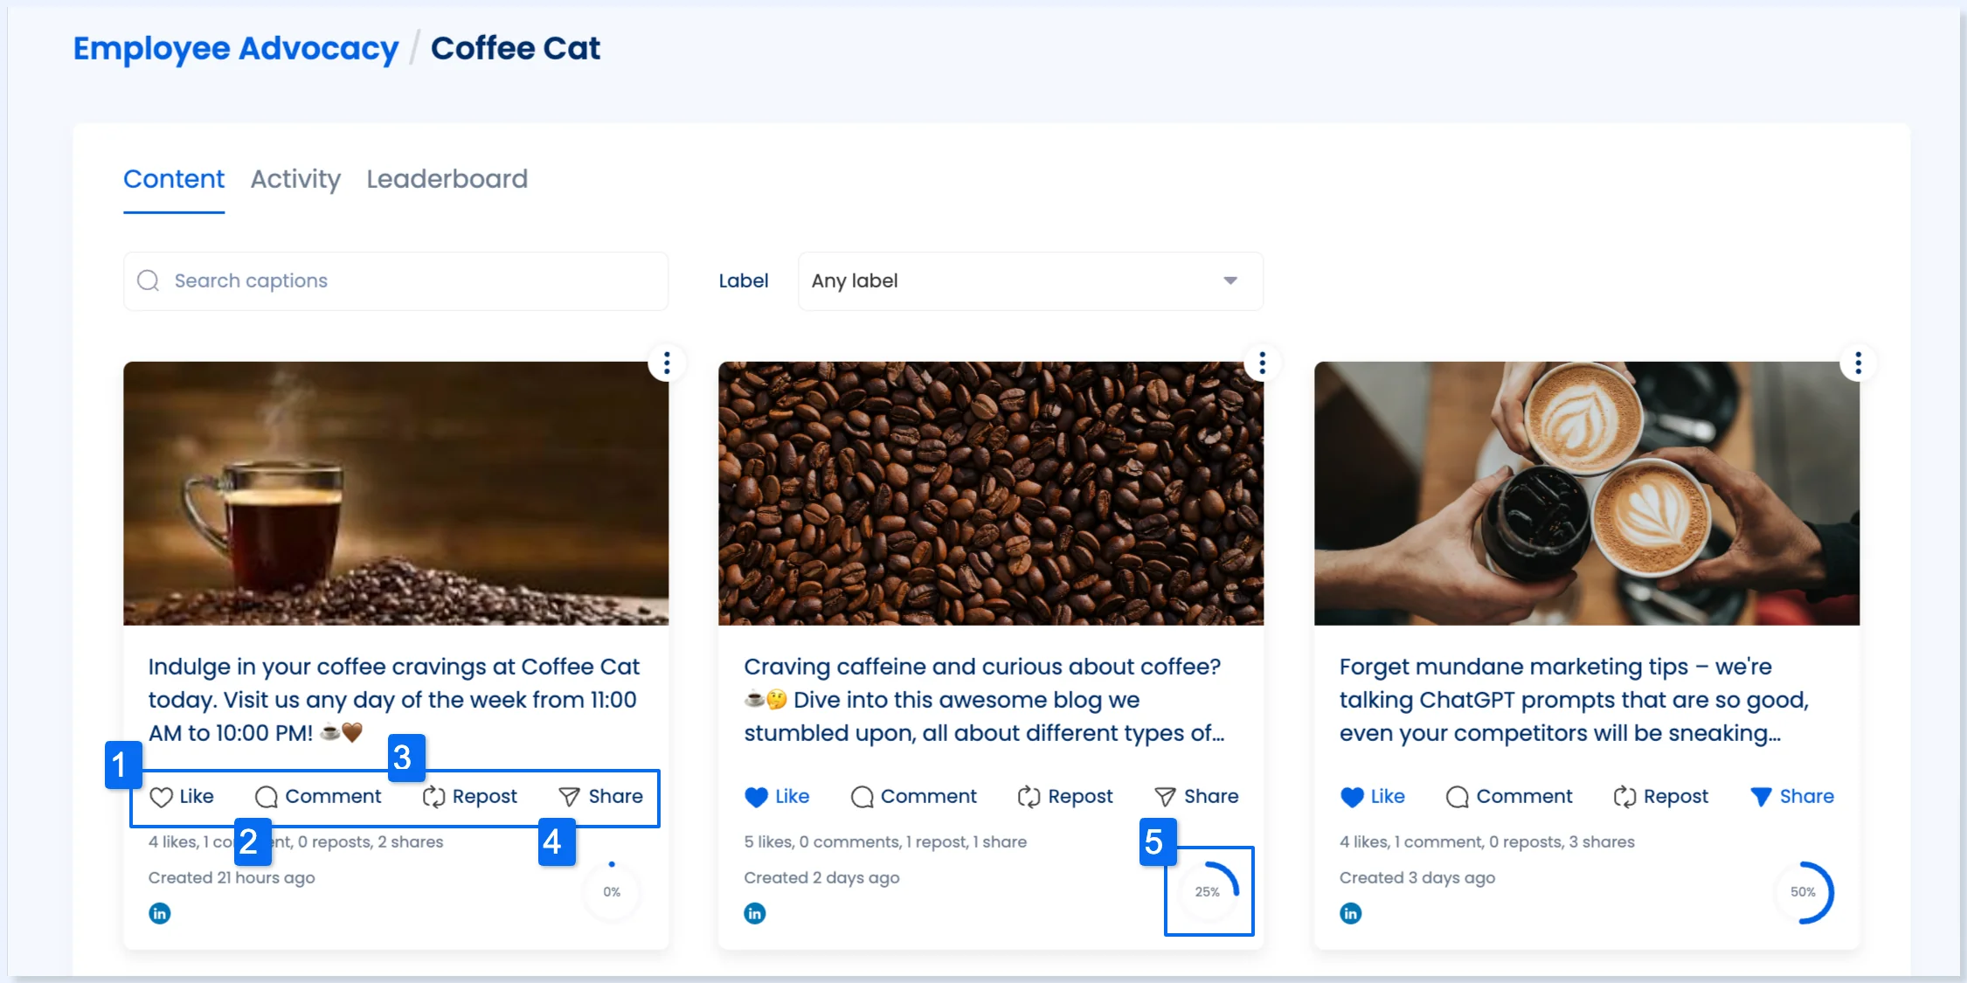The width and height of the screenshot is (1967, 983).
Task: Toggle Share on the ChatGPT prompts post
Action: [1791, 796]
